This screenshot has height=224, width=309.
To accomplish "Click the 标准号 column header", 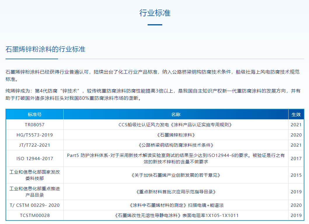I will (x=35, y=114).
